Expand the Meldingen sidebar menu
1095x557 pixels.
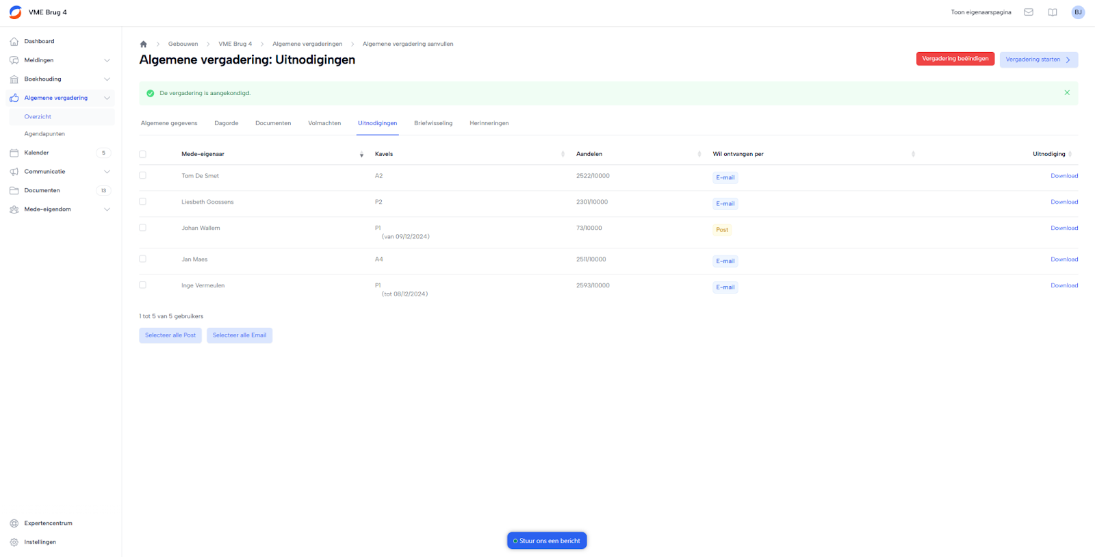[x=107, y=60]
